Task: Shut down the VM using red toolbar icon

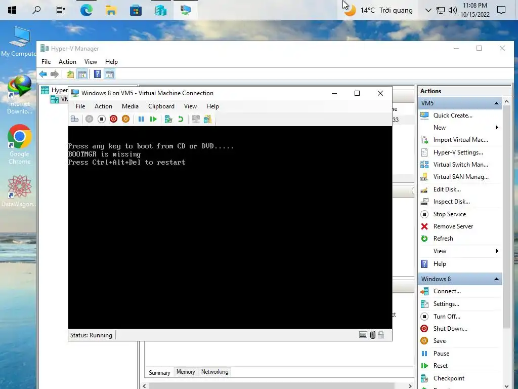Action: pos(114,119)
